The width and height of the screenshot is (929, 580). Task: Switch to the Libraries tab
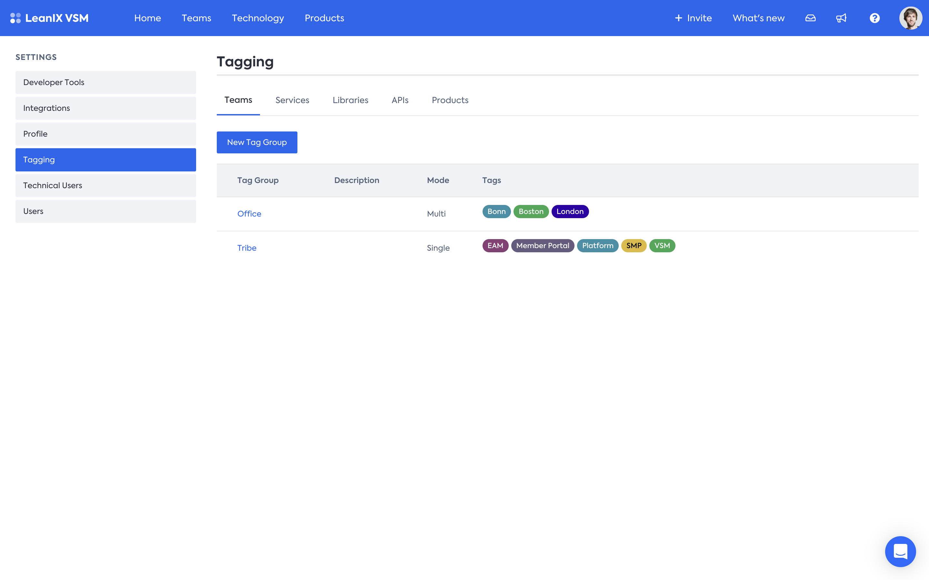351,100
